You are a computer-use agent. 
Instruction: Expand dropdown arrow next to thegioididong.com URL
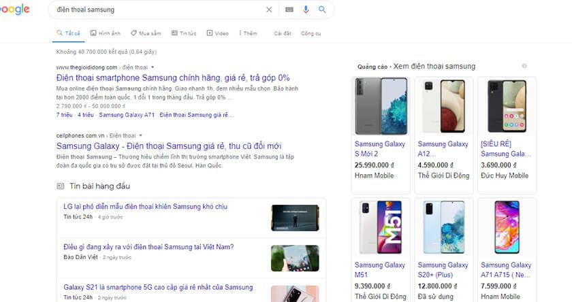coord(153,67)
